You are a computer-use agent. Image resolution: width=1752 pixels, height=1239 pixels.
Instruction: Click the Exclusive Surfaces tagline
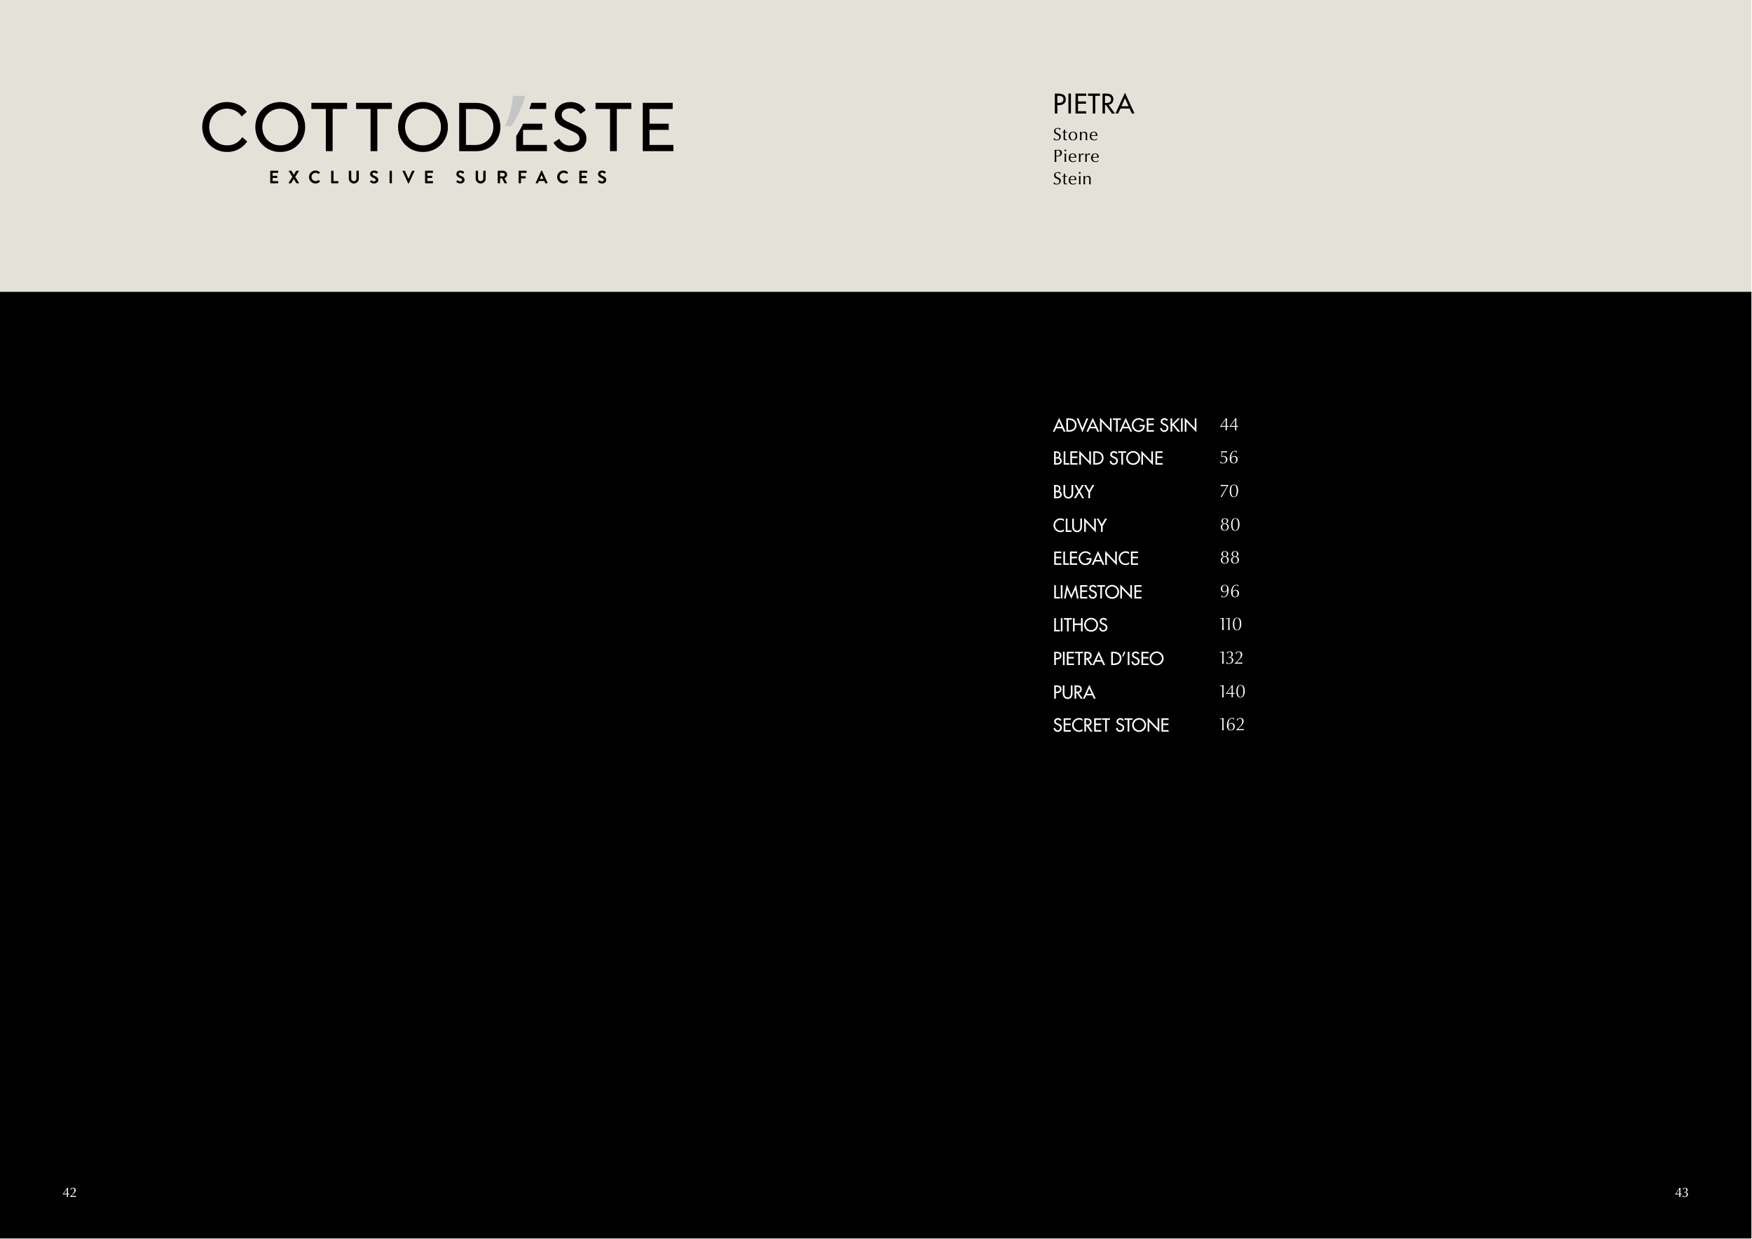pos(438,177)
